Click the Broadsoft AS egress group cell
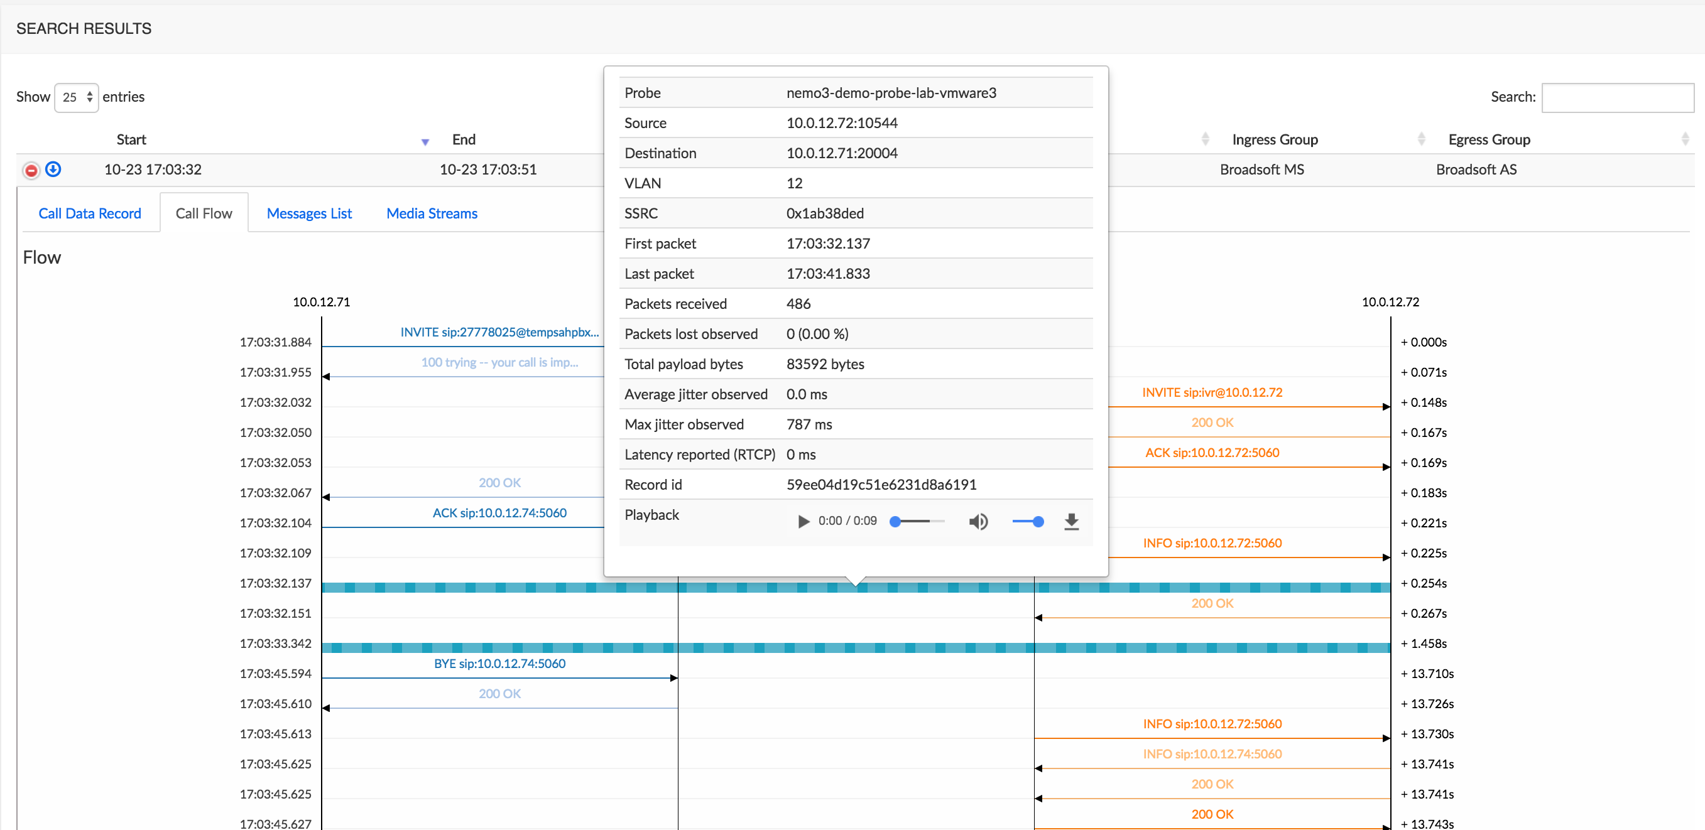Image resolution: width=1705 pixels, height=830 pixels. [x=1476, y=170]
